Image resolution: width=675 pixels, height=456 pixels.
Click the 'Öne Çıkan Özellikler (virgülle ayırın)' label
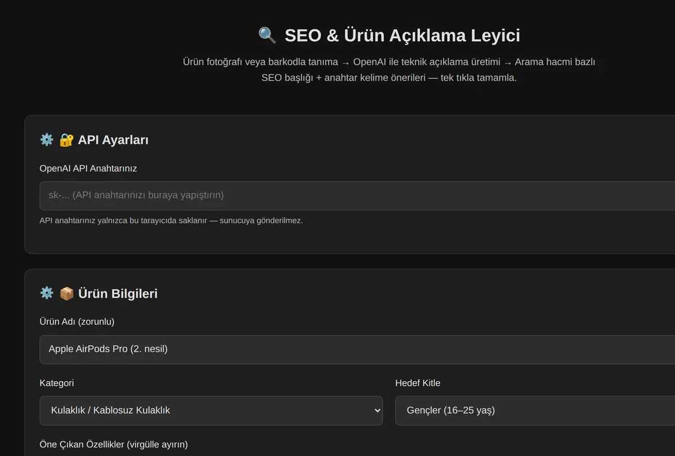click(114, 444)
